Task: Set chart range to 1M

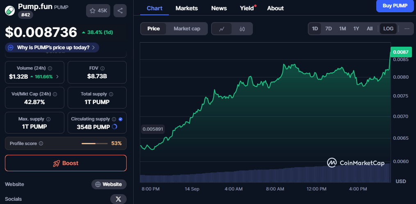Action: [343, 29]
